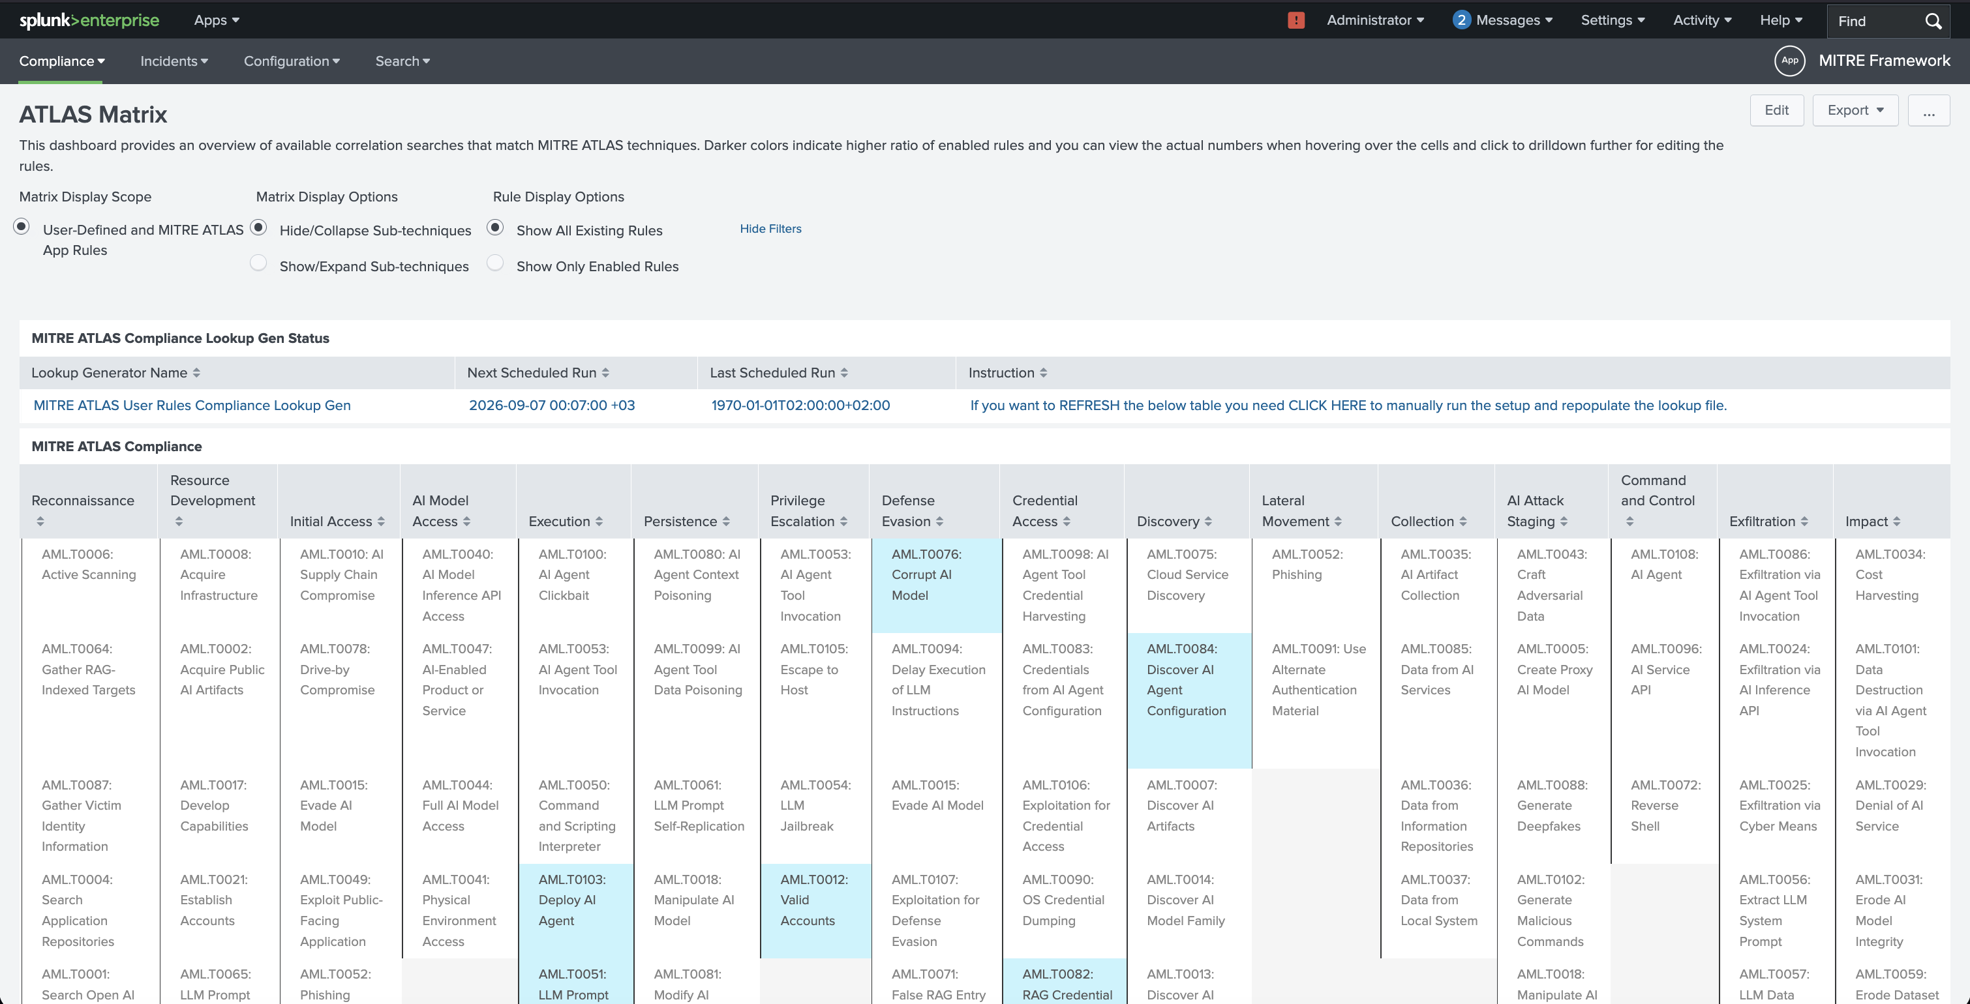Sort the Lateral Movement column
The height and width of the screenshot is (1004, 1970).
(1337, 521)
